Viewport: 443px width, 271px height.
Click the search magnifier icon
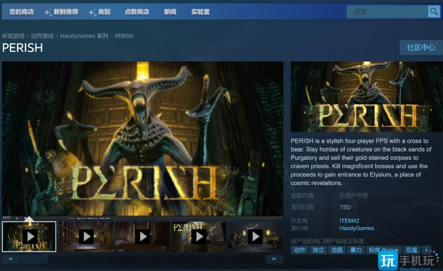pos(434,12)
